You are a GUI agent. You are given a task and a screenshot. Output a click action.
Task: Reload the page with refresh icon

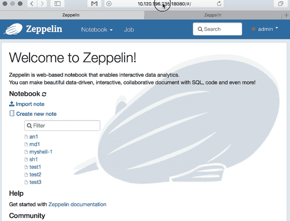[219, 4]
